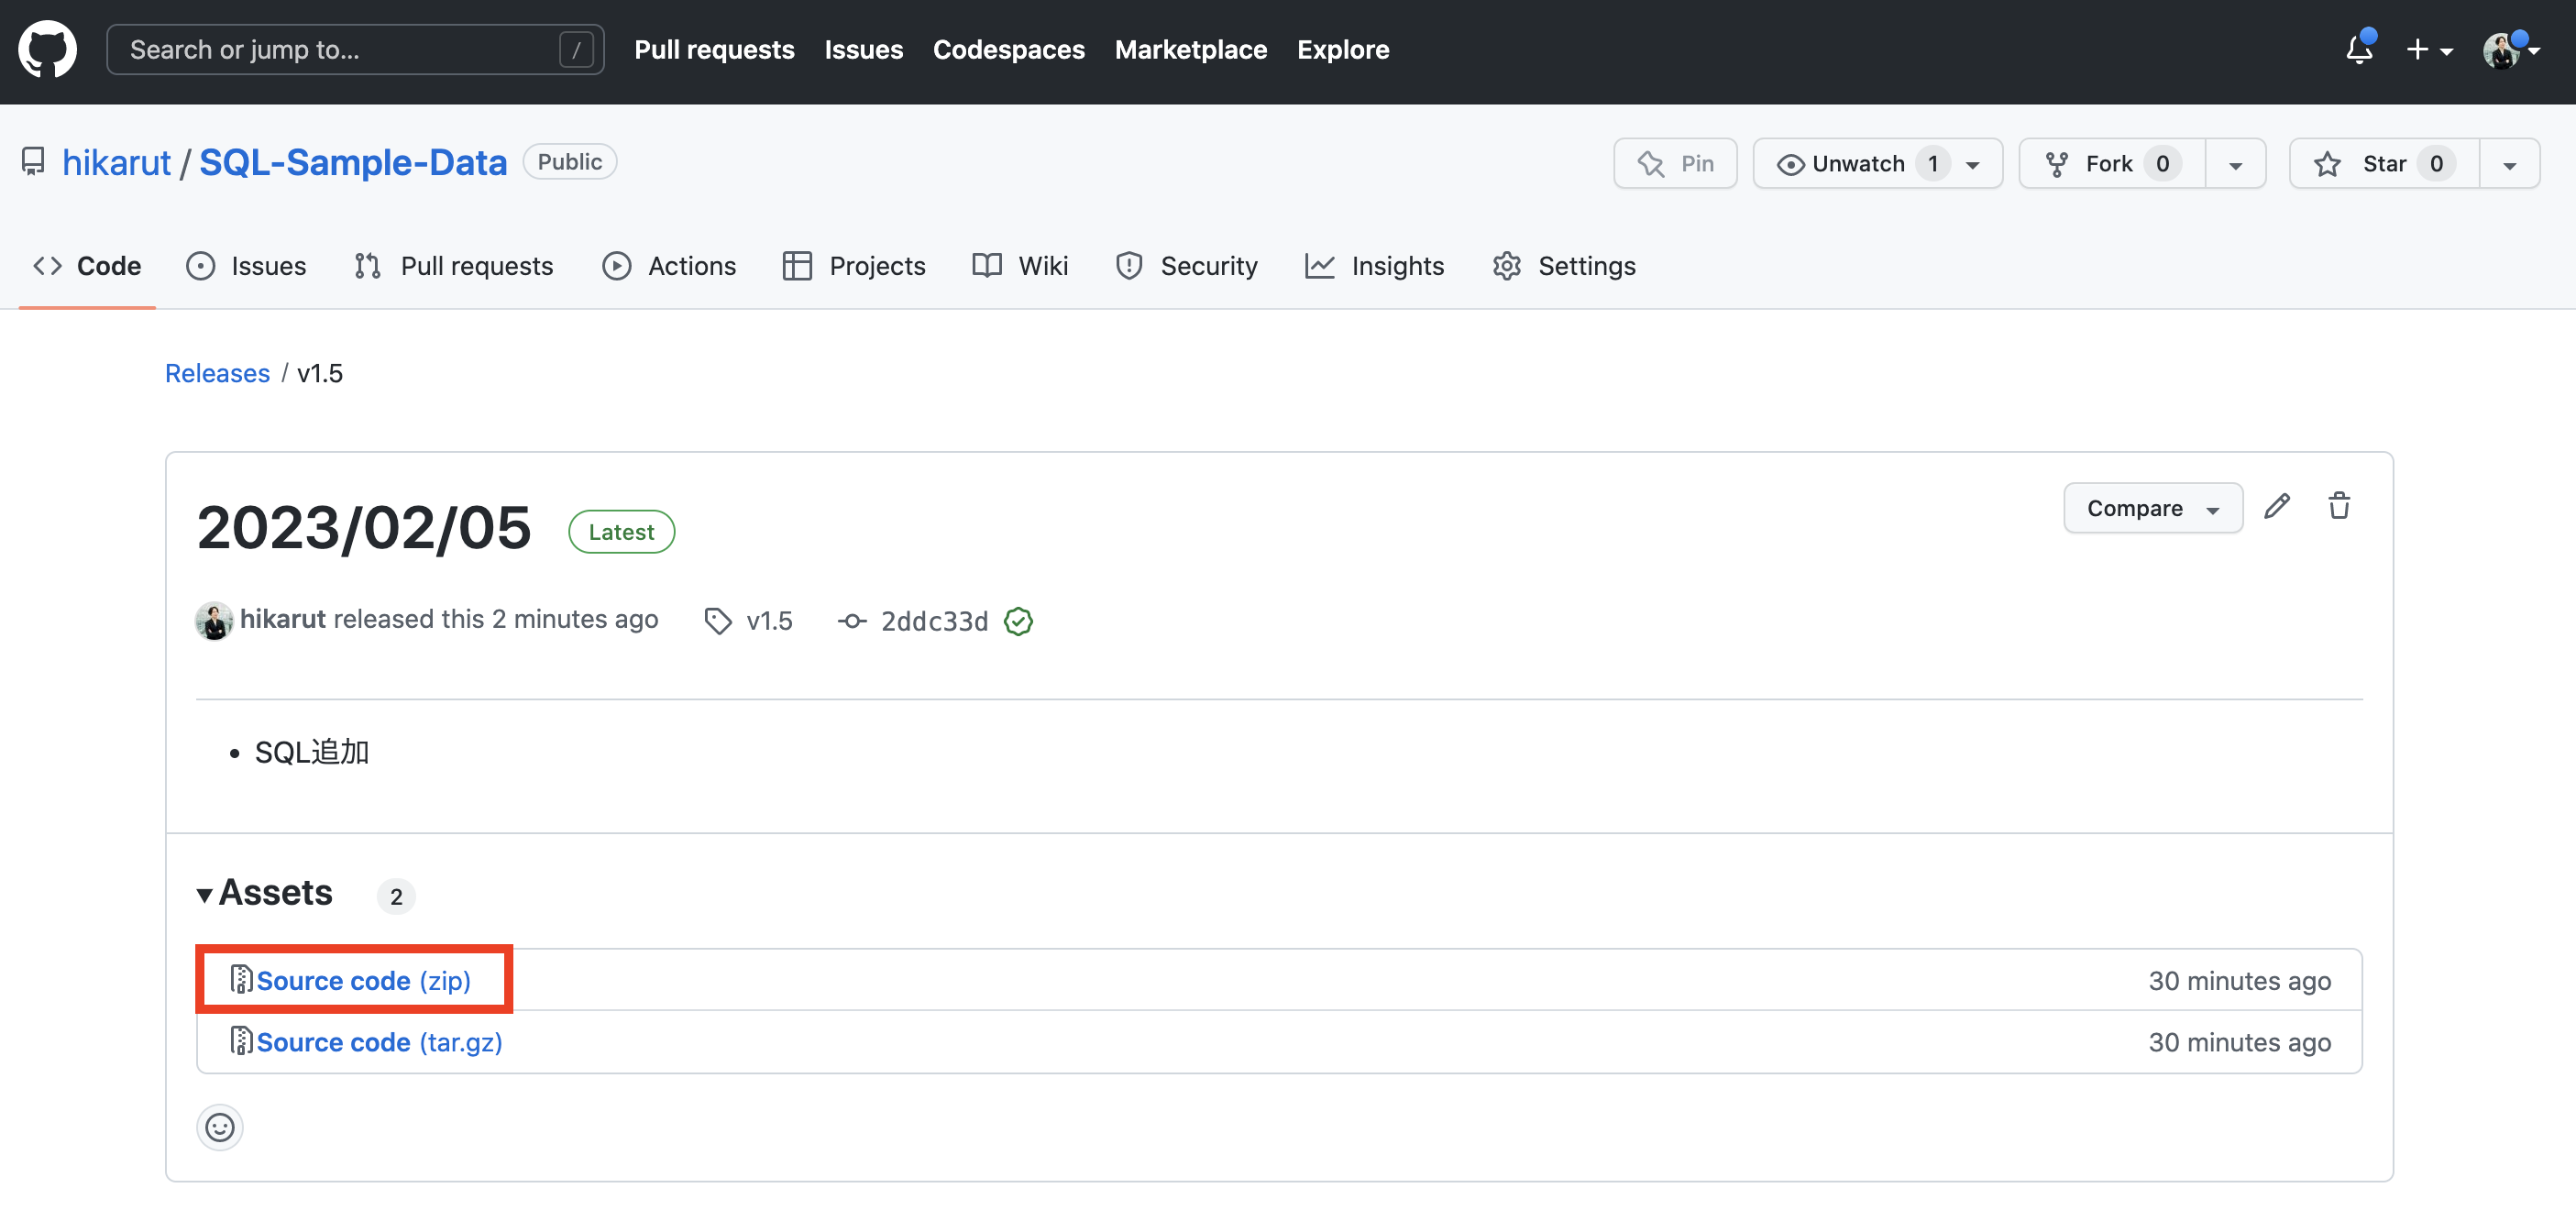Open the Security tab
Screen dimensions: 2576x1232
1186,266
